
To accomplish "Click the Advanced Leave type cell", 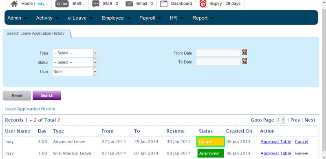I will [x=69, y=142].
